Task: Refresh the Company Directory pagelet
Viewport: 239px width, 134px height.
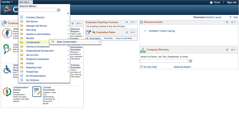Action: (227, 50)
